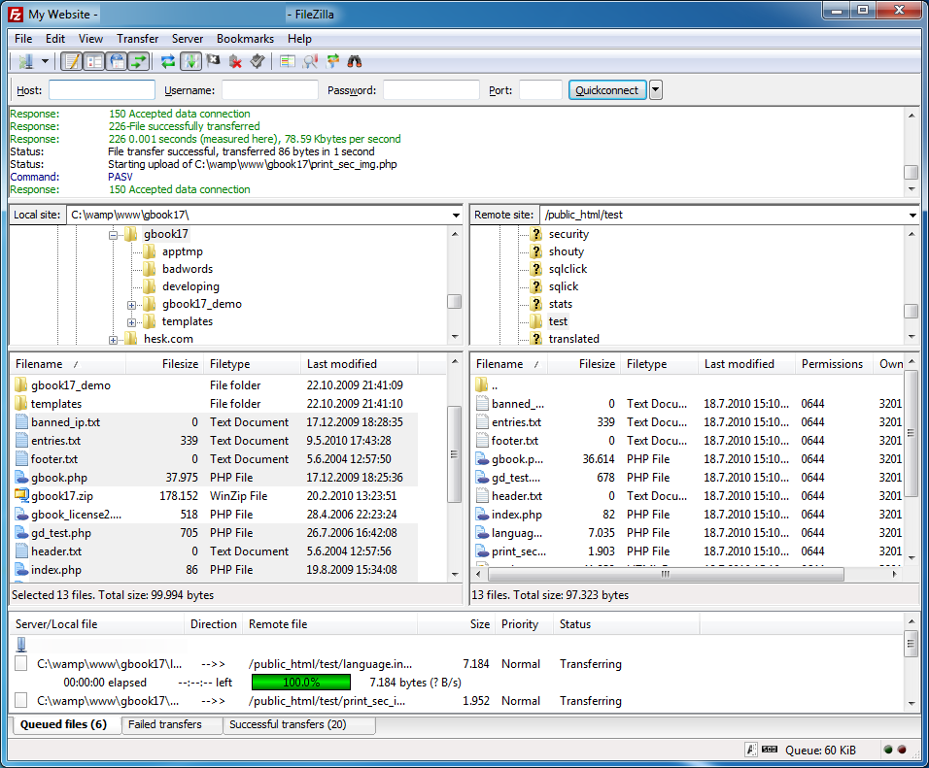Open the Edit menu
Viewport: 929px width, 768px height.
[55, 39]
